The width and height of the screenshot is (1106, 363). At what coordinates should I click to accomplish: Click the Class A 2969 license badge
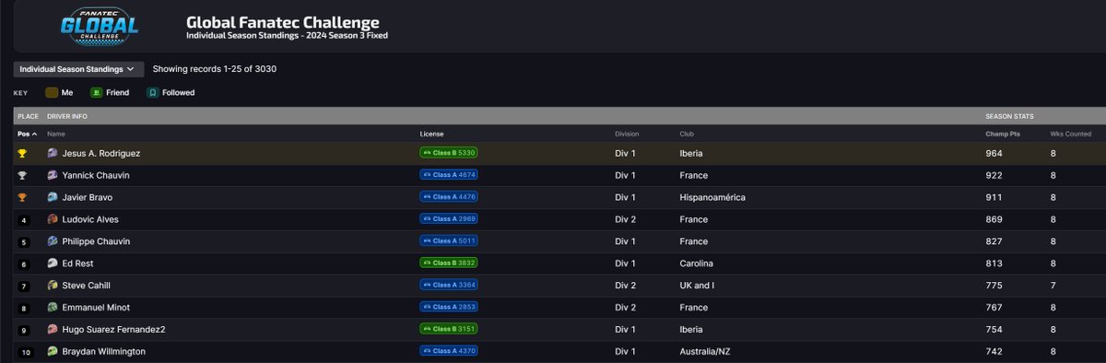(449, 219)
